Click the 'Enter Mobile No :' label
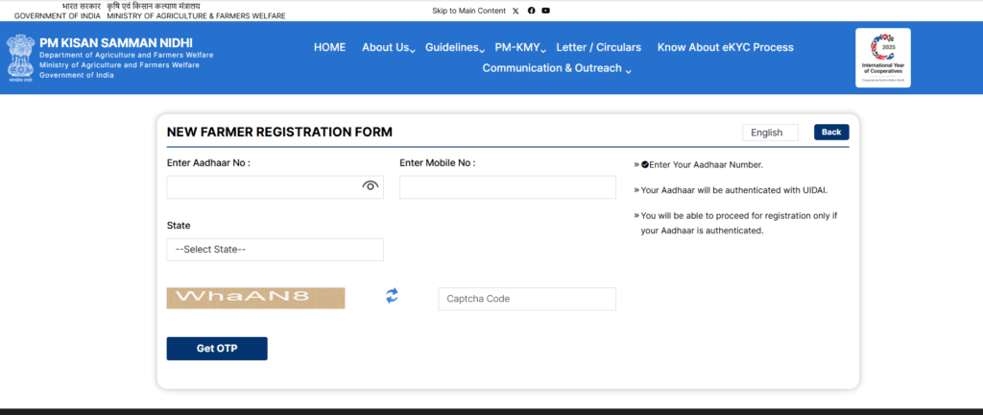This screenshot has height=415, width=983. point(438,163)
